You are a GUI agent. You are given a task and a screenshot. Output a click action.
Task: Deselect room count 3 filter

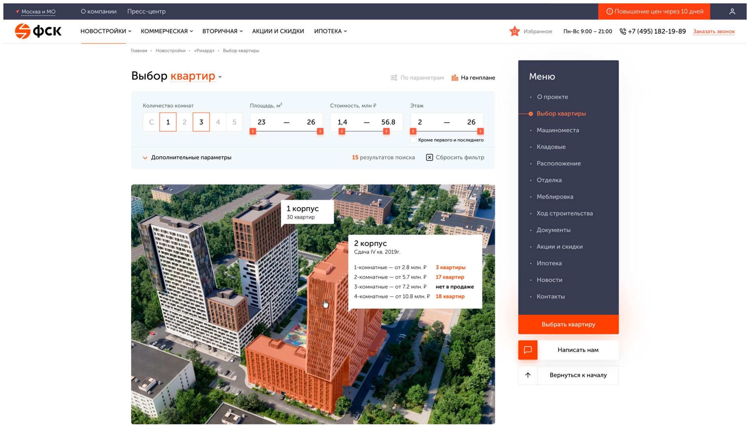[x=201, y=122]
